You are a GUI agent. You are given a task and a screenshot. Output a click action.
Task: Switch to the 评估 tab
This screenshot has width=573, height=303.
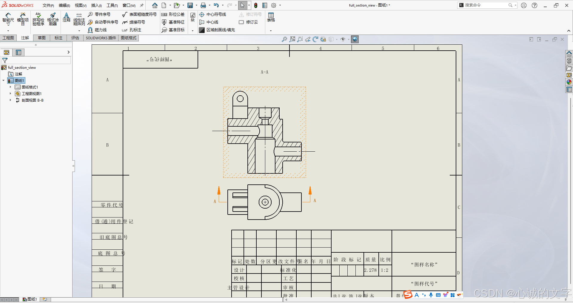[75, 38]
